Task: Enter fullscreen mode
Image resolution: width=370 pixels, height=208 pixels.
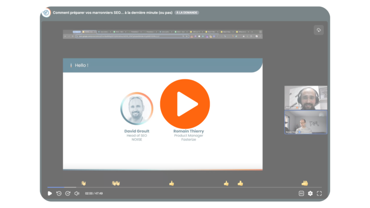Action: coord(319,194)
